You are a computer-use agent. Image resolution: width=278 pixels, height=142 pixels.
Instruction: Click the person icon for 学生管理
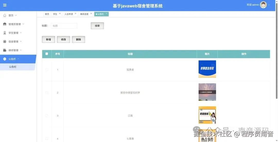pos(5,33)
